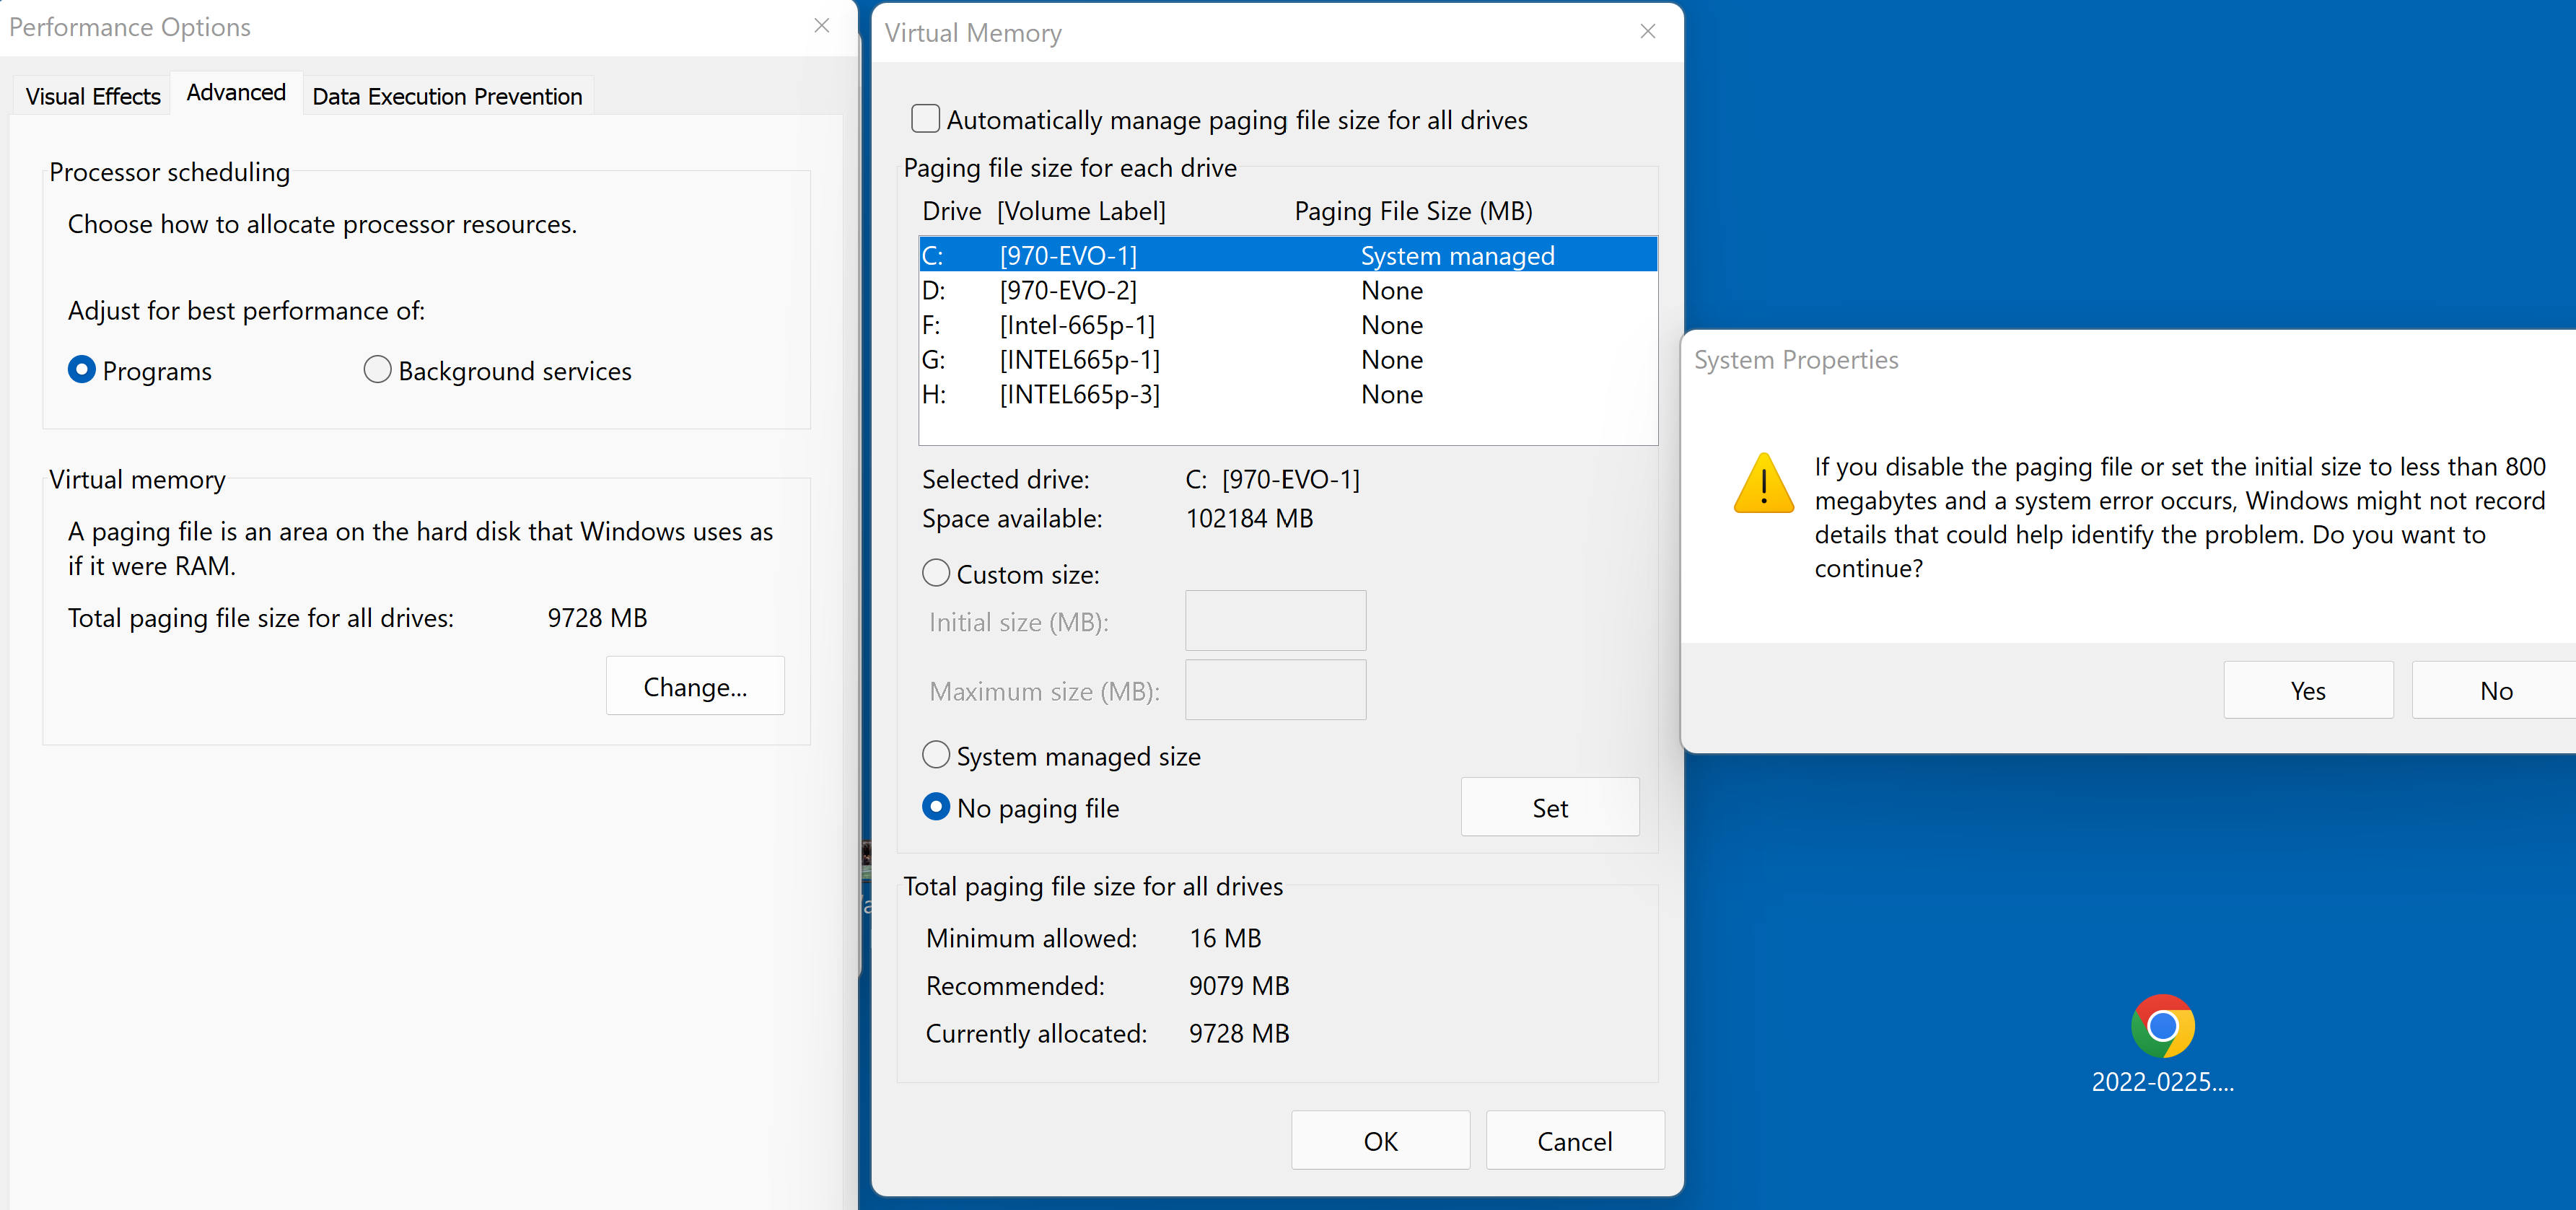Answer No in System Properties warning

2495,690
